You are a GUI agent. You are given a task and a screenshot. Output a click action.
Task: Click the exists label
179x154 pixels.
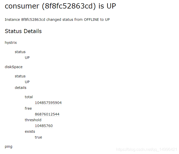[30, 131]
